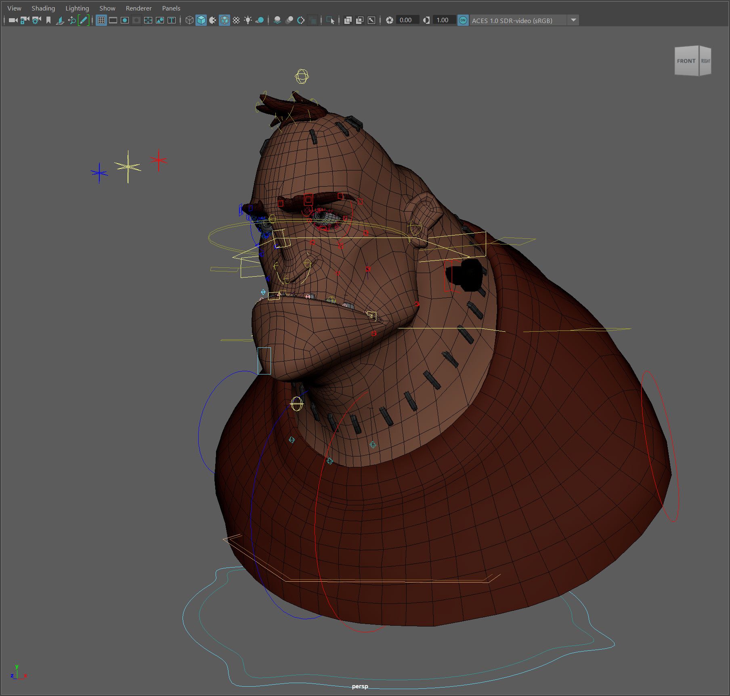The height and width of the screenshot is (696, 730).
Task: Click the persp camera label
Action: pos(360,686)
